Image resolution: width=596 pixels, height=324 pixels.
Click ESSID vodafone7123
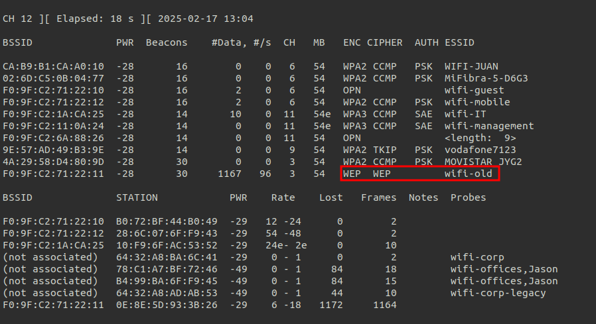(x=481, y=150)
